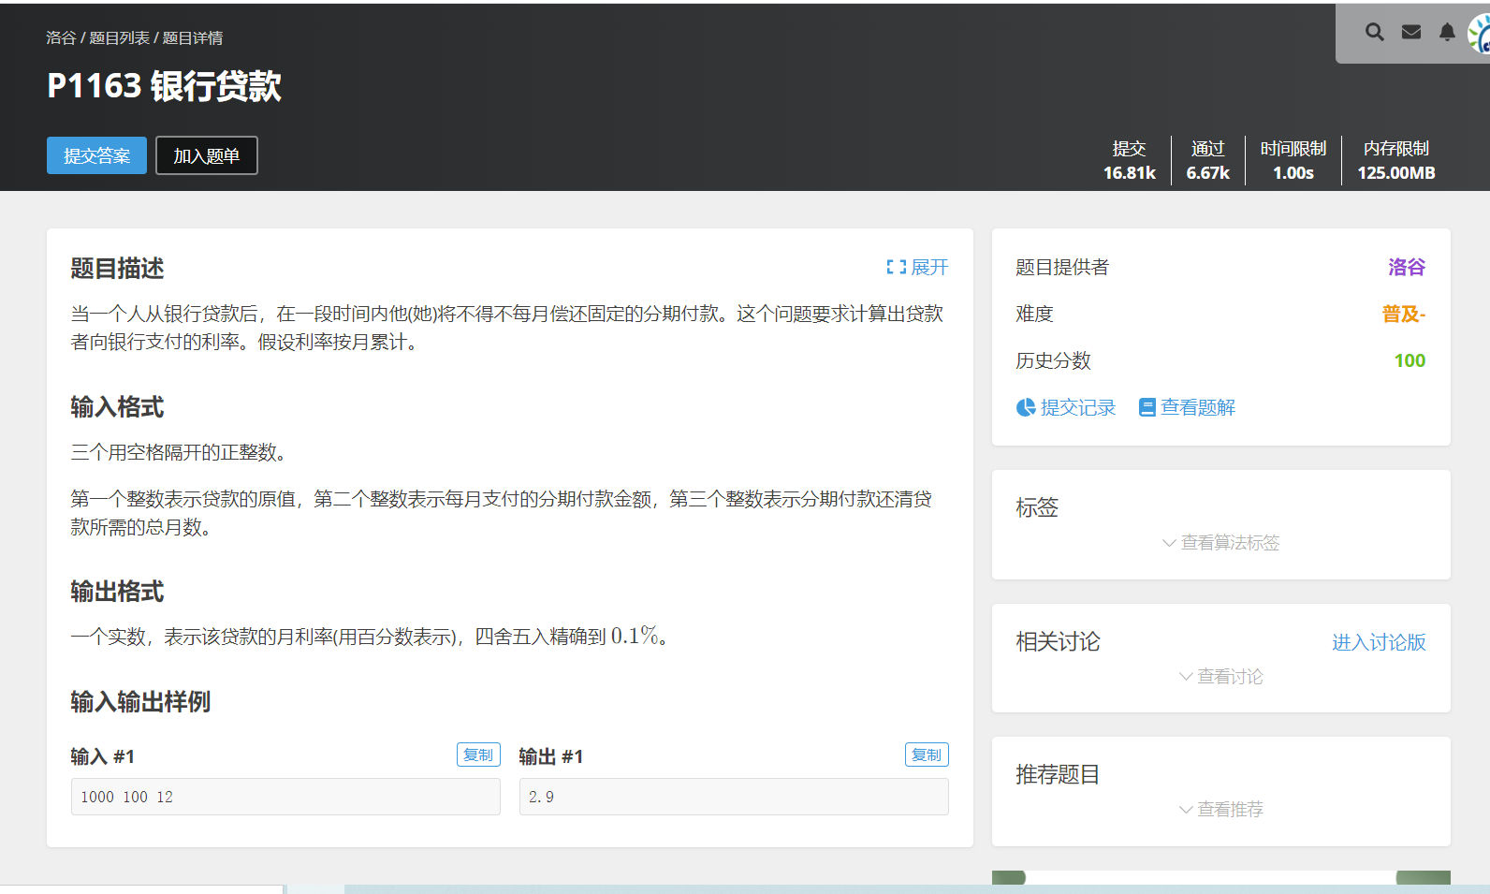Click the 推荐题目 panel heading

pyautogui.click(x=1058, y=774)
